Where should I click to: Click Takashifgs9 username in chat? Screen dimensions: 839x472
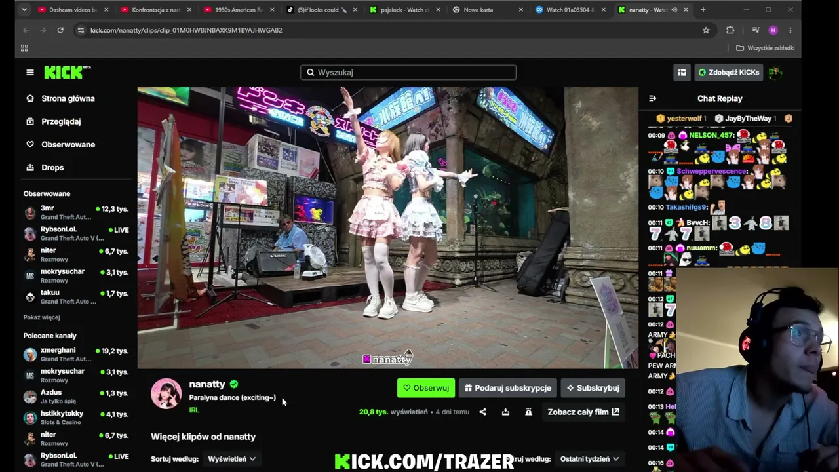click(686, 207)
